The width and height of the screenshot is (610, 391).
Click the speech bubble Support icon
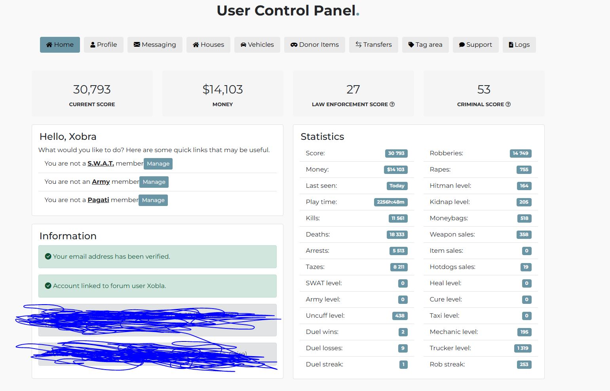tap(462, 45)
